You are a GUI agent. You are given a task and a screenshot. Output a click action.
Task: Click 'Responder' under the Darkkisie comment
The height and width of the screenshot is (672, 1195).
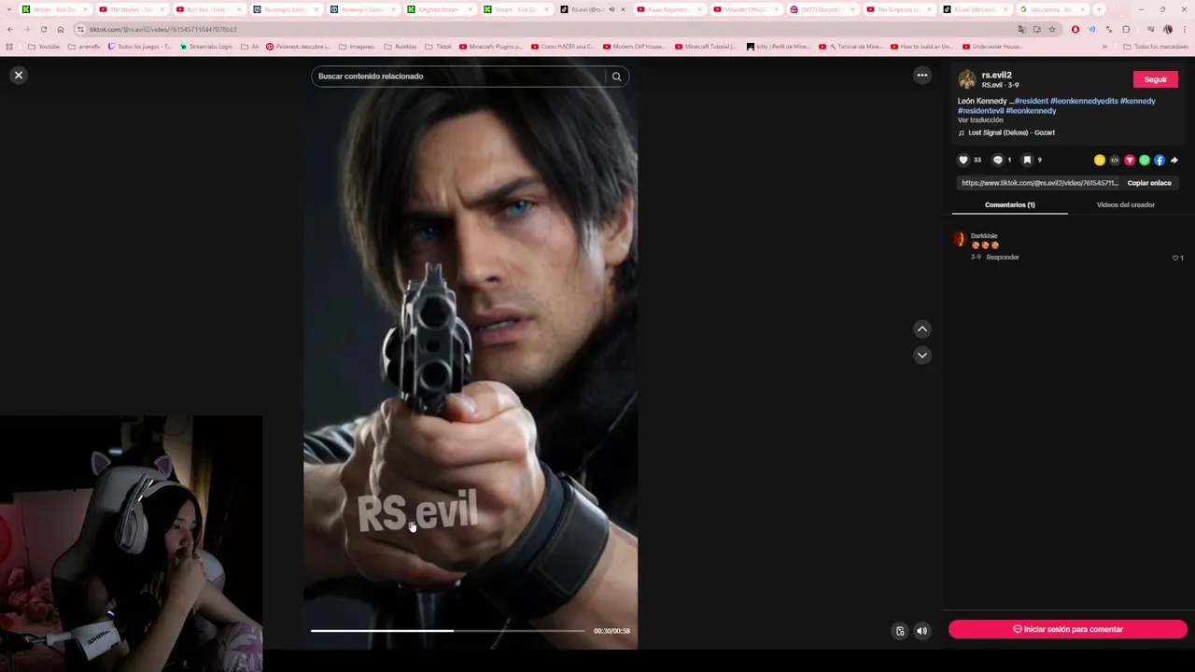[1003, 257]
